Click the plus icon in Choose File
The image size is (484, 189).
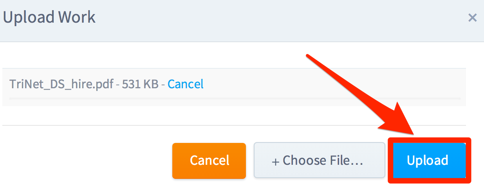tap(275, 162)
